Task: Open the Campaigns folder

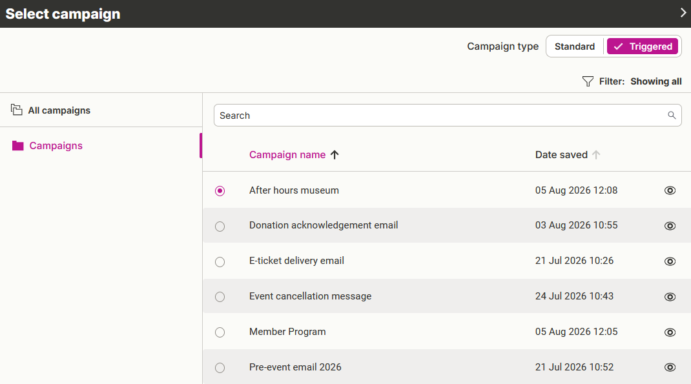Action: (56, 146)
